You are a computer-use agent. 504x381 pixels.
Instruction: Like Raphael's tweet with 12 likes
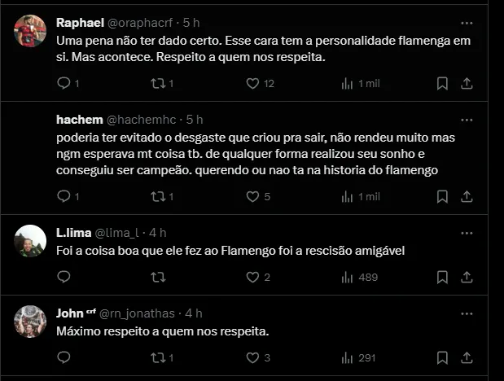pyautogui.click(x=252, y=83)
